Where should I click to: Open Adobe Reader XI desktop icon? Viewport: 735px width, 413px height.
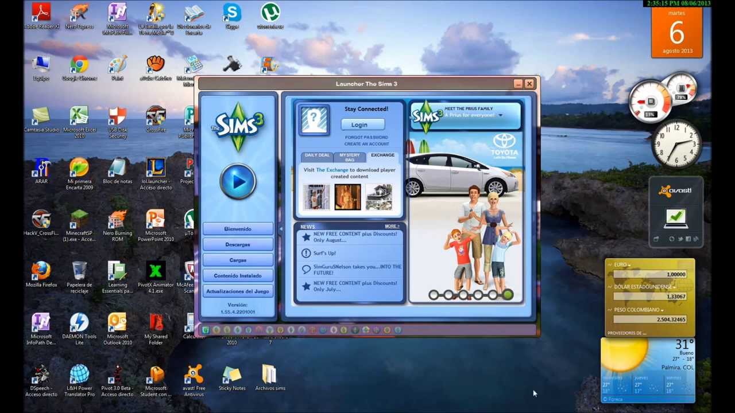41,16
